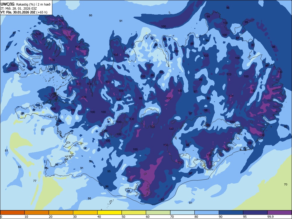Click the 10–20 orange legend swatch
This screenshot has width=292, height=219.
(x=37, y=213)
